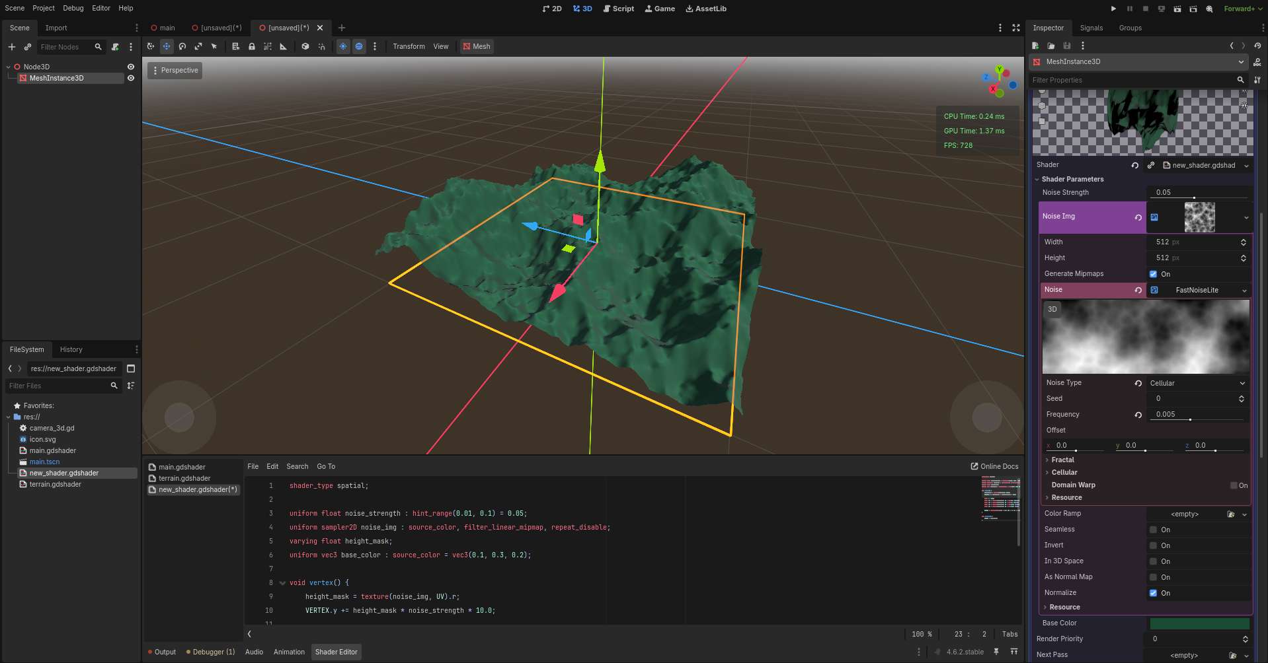Toggle preview sunlight in the viewport toolbar
The width and height of the screenshot is (1268, 663).
coord(343,46)
